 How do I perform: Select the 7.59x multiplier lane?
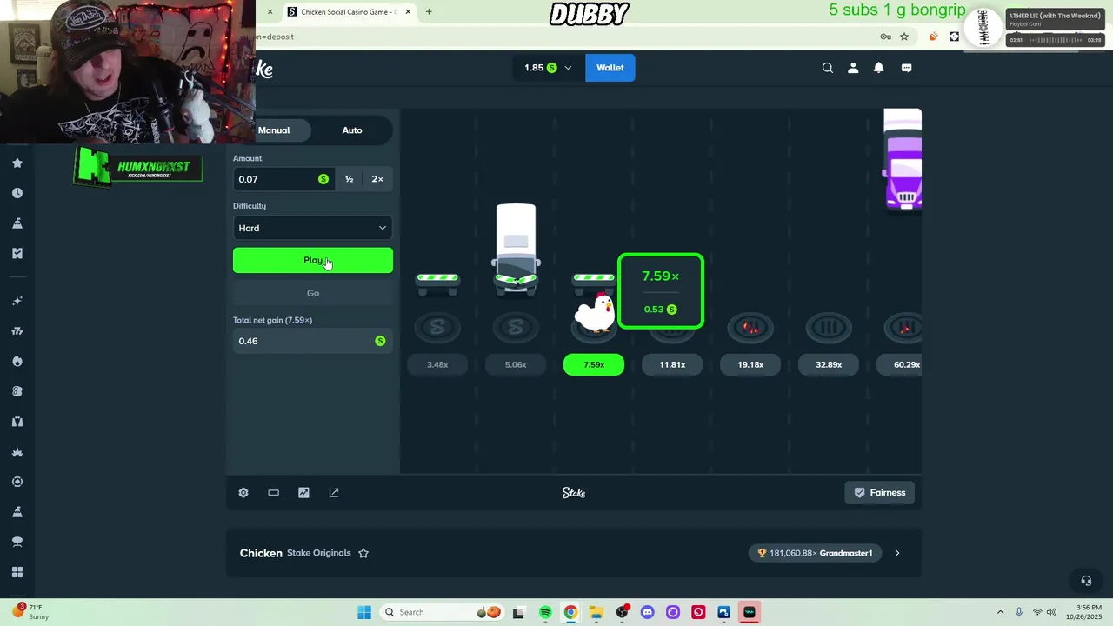pyautogui.click(x=594, y=364)
